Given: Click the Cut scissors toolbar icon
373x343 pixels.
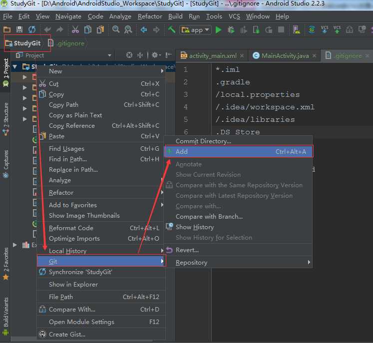Looking at the screenshot, I should tap(75, 30).
